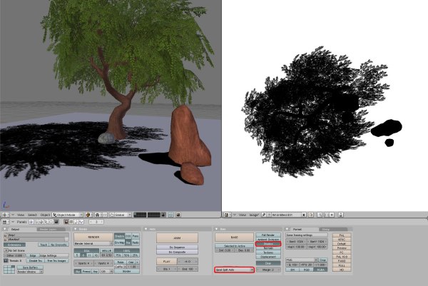Screen dimensions: 428x286
Task: Select the RGBA color output option
Action: point(320,270)
